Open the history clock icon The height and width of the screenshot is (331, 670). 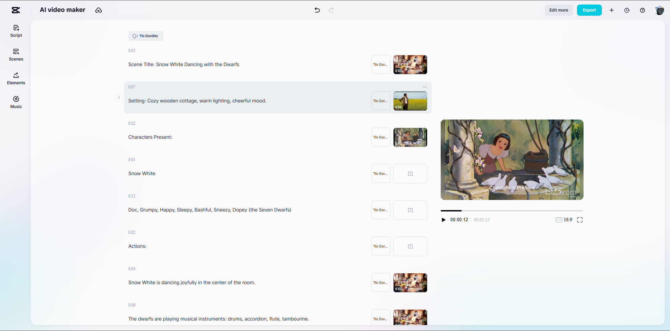tap(627, 10)
